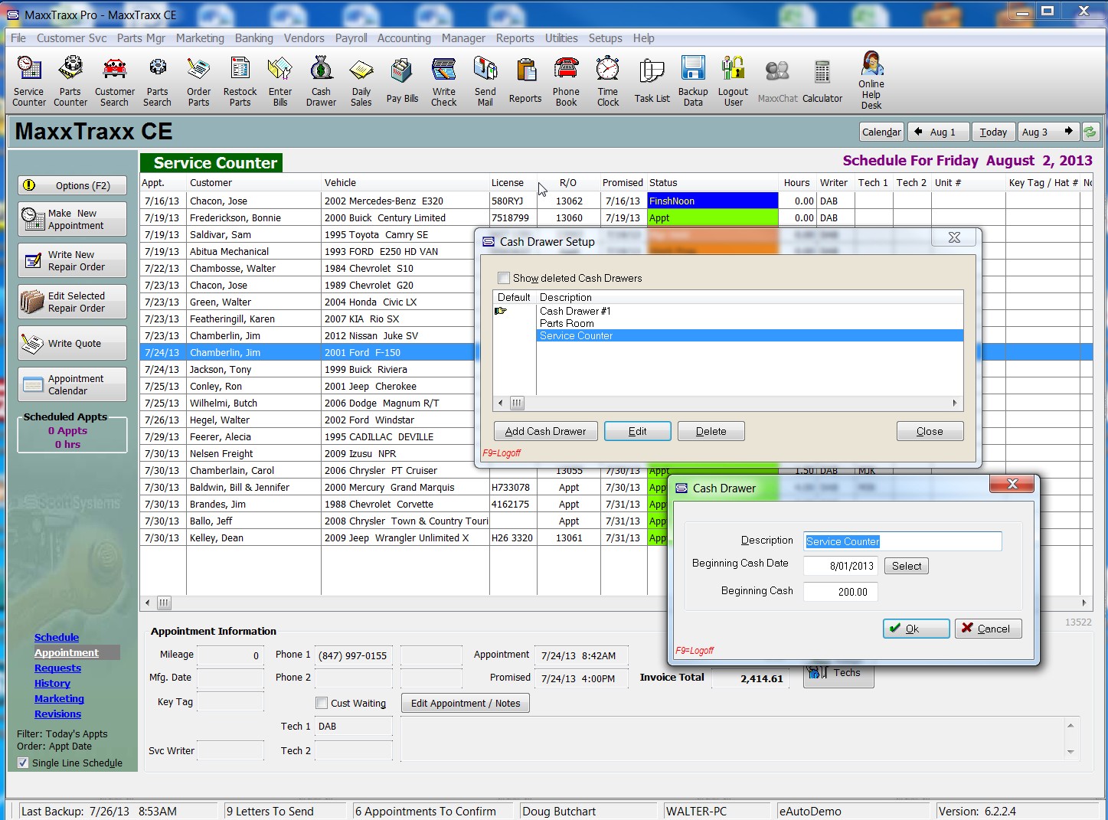Open Options (F2) button
This screenshot has width=1108, height=820.
point(73,185)
